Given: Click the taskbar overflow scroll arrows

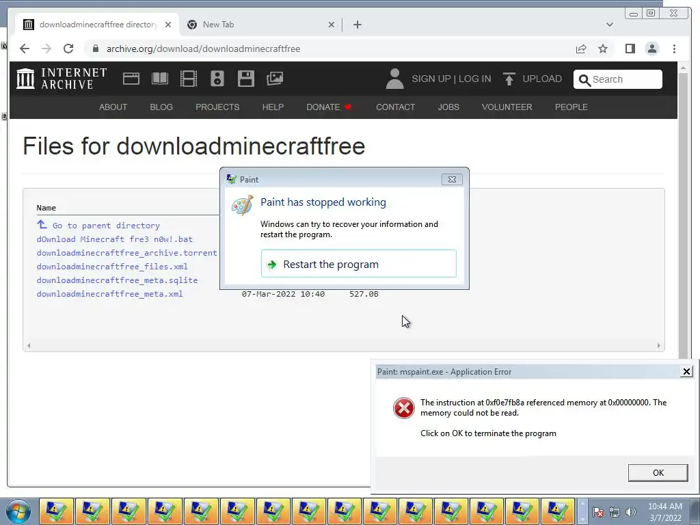Looking at the screenshot, I should point(582,511).
